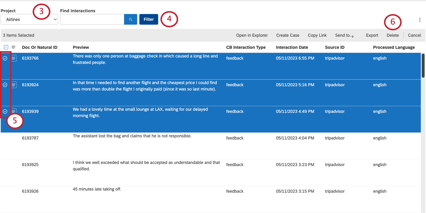Select Create Case from the action bar
Viewport: 426px width, 213px height.
pyautogui.click(x=287, y=35)
